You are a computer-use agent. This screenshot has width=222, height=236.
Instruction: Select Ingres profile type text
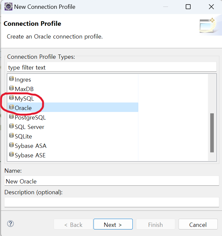[23, 80]
